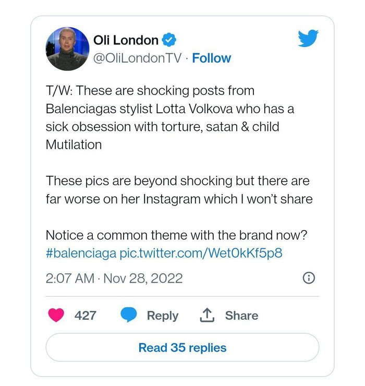365x386 pixels.
Task: Click the "Notice a common theme" line
Action: (x=176, y=235)
